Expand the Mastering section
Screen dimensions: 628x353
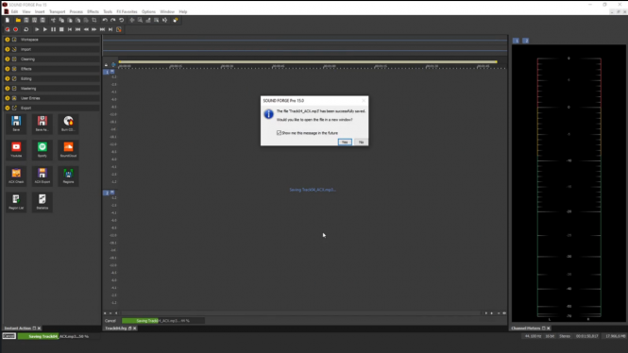[8, 89]
